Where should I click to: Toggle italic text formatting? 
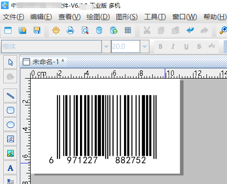pyautogui.click(x=173, y=46)
